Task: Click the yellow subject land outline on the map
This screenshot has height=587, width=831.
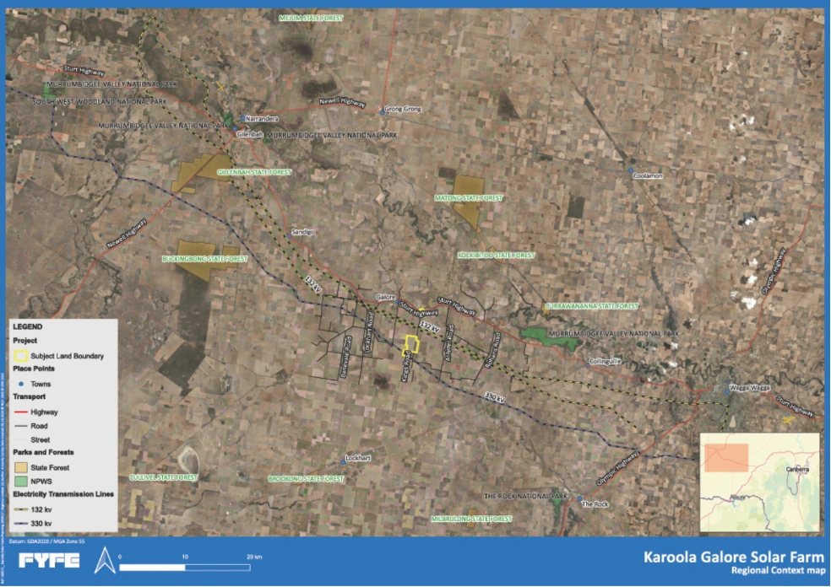Action: tap(412, 344)
